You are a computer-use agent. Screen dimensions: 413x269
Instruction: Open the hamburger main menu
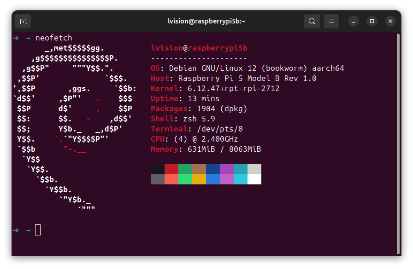[331, 21]
